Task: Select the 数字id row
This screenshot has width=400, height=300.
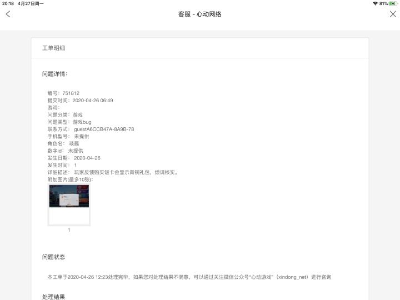Action: point(65,151)
